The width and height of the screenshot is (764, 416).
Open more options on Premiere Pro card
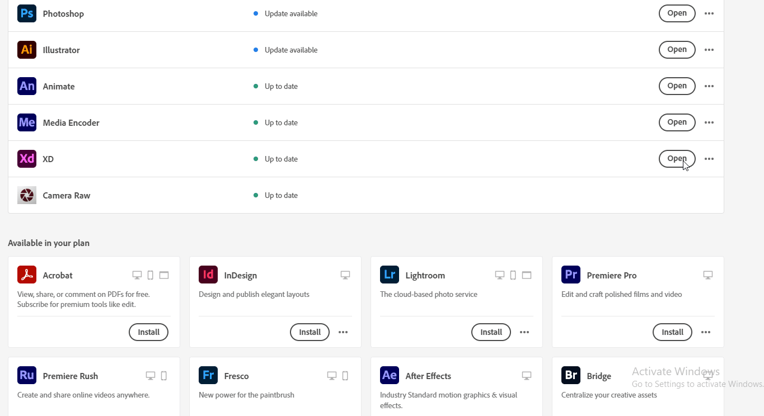click(x=706, y=332)
